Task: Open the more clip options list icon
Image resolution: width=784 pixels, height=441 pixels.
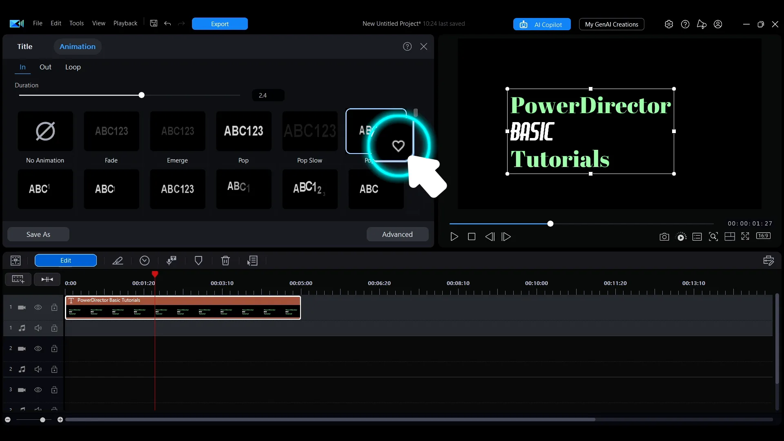Action: (x=252, y=261)
